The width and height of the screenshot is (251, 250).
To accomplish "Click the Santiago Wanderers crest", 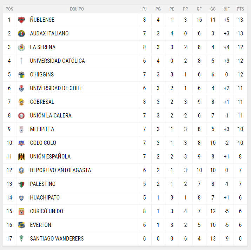I will 21,239.
